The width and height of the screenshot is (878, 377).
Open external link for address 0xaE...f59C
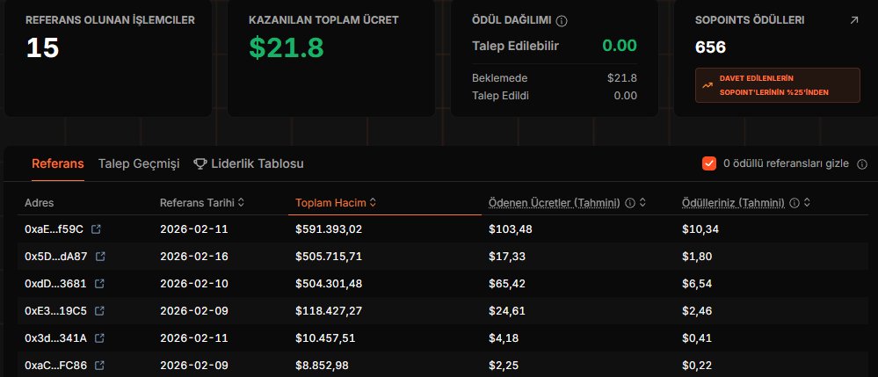tap(96, 229)
